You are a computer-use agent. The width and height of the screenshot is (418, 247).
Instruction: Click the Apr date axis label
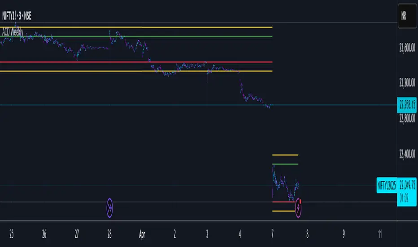[x=142, y=234]
